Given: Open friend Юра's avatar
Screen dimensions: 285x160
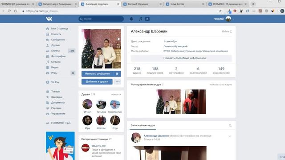Looking at the screenshot, I should [x=87, y=120].
